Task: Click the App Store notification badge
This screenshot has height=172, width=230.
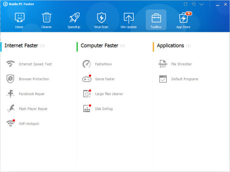Action: (x=189, y=14)
